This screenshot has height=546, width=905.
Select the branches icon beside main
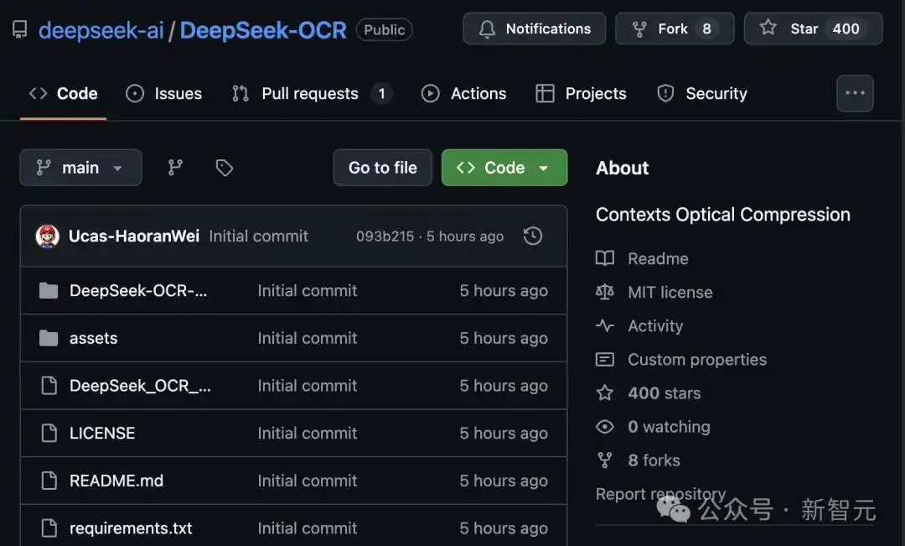(174, 167)
